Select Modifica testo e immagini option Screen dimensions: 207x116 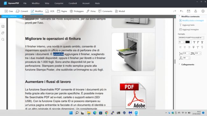click(x=191, y=21)
